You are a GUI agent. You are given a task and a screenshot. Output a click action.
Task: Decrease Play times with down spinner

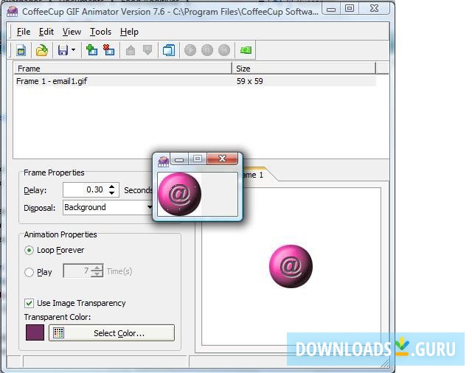pos(97,274)
